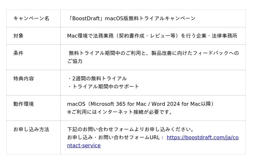The image size is (258, 164).
Task: Open the boostdraft.com contact-service link
Action: point(203,137)
